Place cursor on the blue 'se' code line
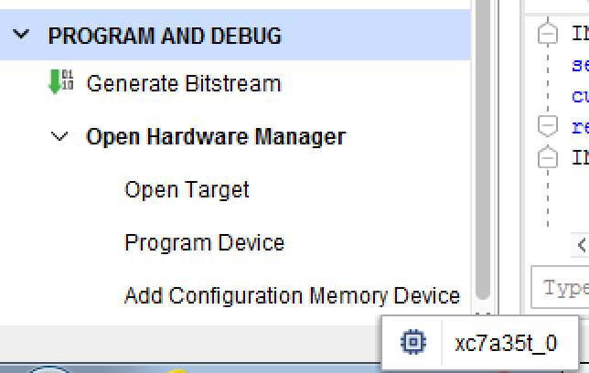This screenshot has height=373, width=589. tap(581, 65)
